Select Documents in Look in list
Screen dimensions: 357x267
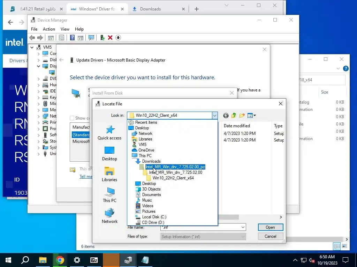[151, 195]
